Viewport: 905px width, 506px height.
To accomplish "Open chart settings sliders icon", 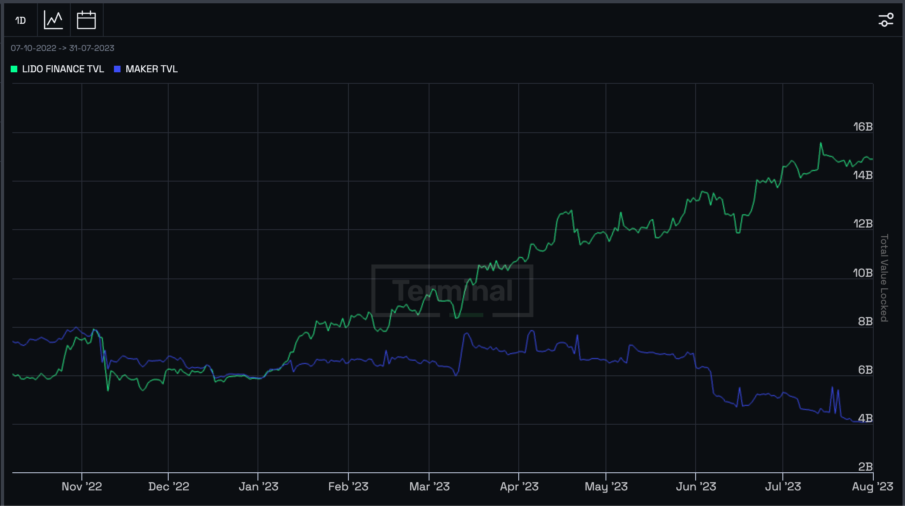I will pyautogui.click(x=886, y=20).
